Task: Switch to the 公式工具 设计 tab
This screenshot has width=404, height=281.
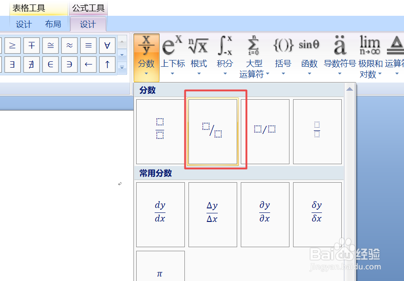Action: [88, 24]
